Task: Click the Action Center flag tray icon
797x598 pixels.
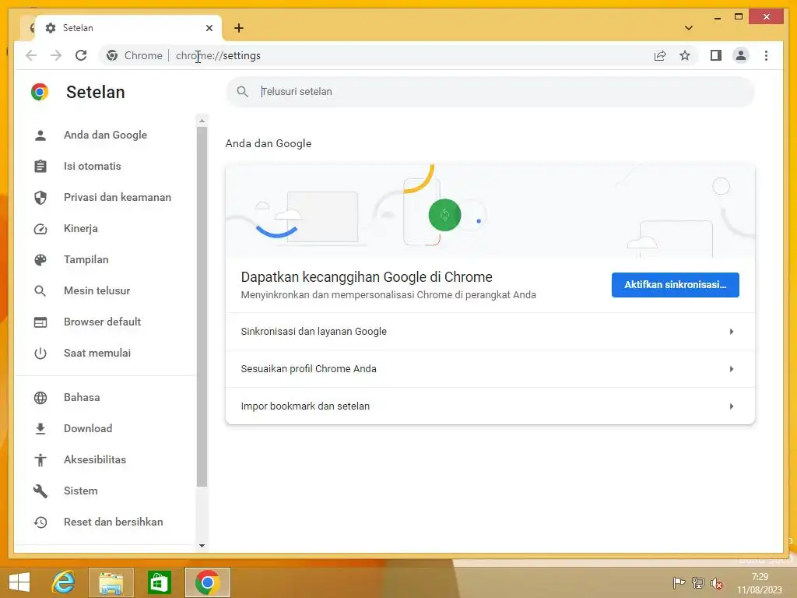Action: 679,583
